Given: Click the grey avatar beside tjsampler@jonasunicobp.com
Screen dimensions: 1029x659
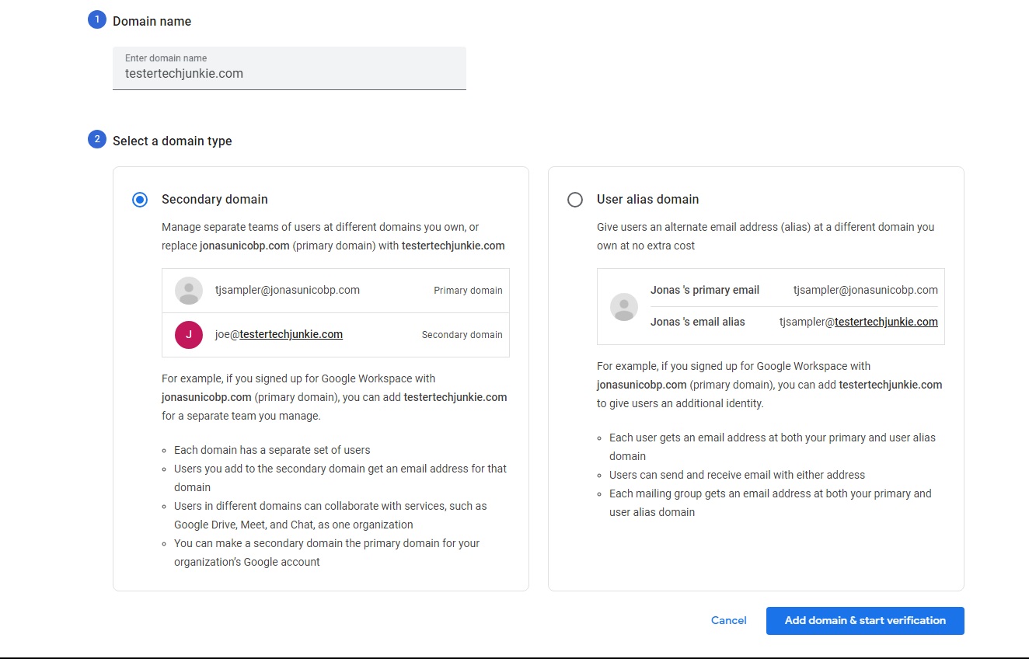Looking at the screenshot, I should point(189,291).
